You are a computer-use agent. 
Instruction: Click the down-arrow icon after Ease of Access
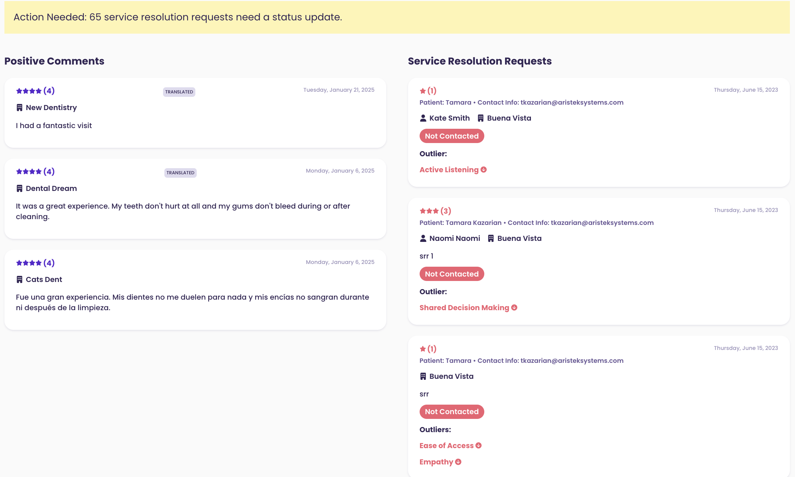(478, 445)
